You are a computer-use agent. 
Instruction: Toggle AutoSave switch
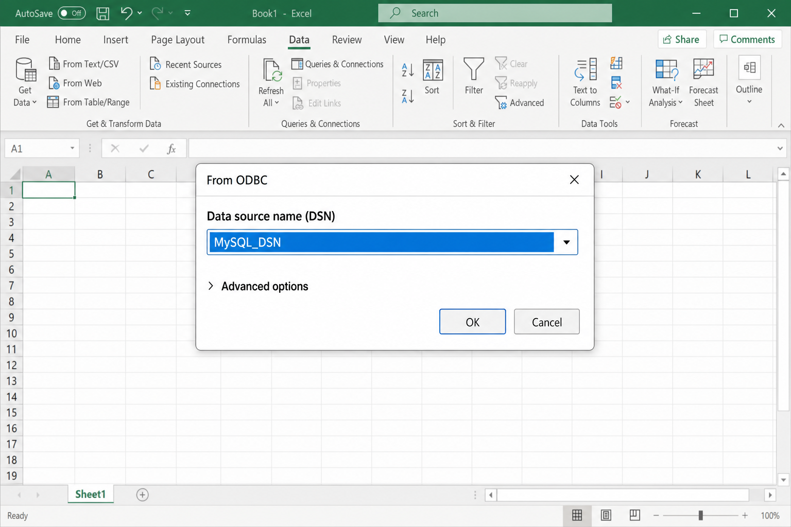pos(71,13)
